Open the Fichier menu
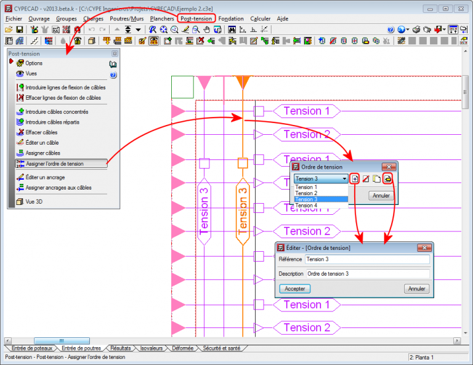The height and width of the screenshot is (365, 473). tap(14, 18)
